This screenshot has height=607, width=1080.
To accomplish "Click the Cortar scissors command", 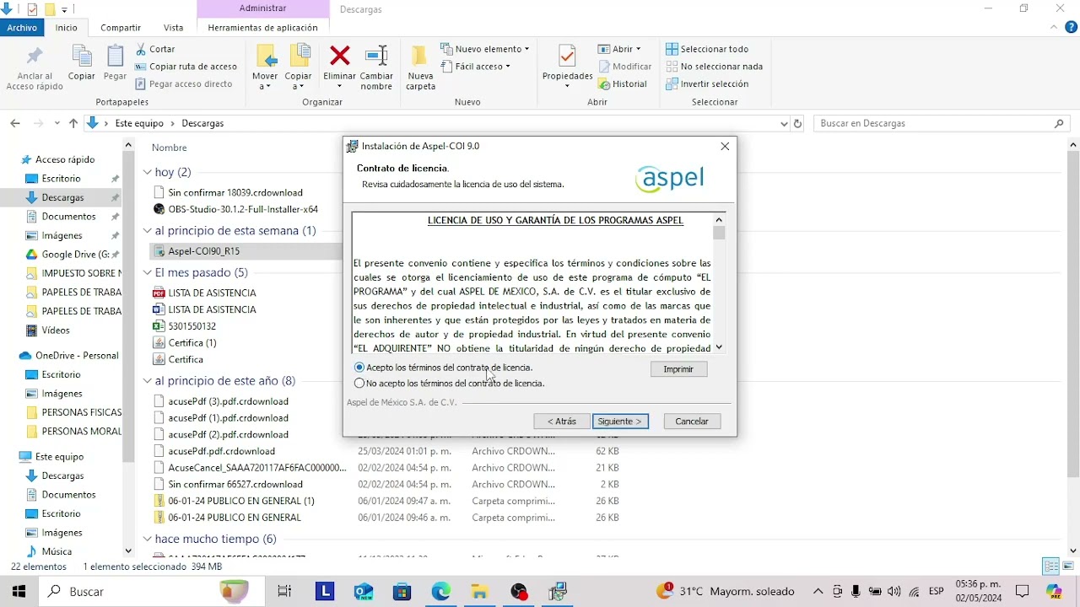I will point(155,49).
